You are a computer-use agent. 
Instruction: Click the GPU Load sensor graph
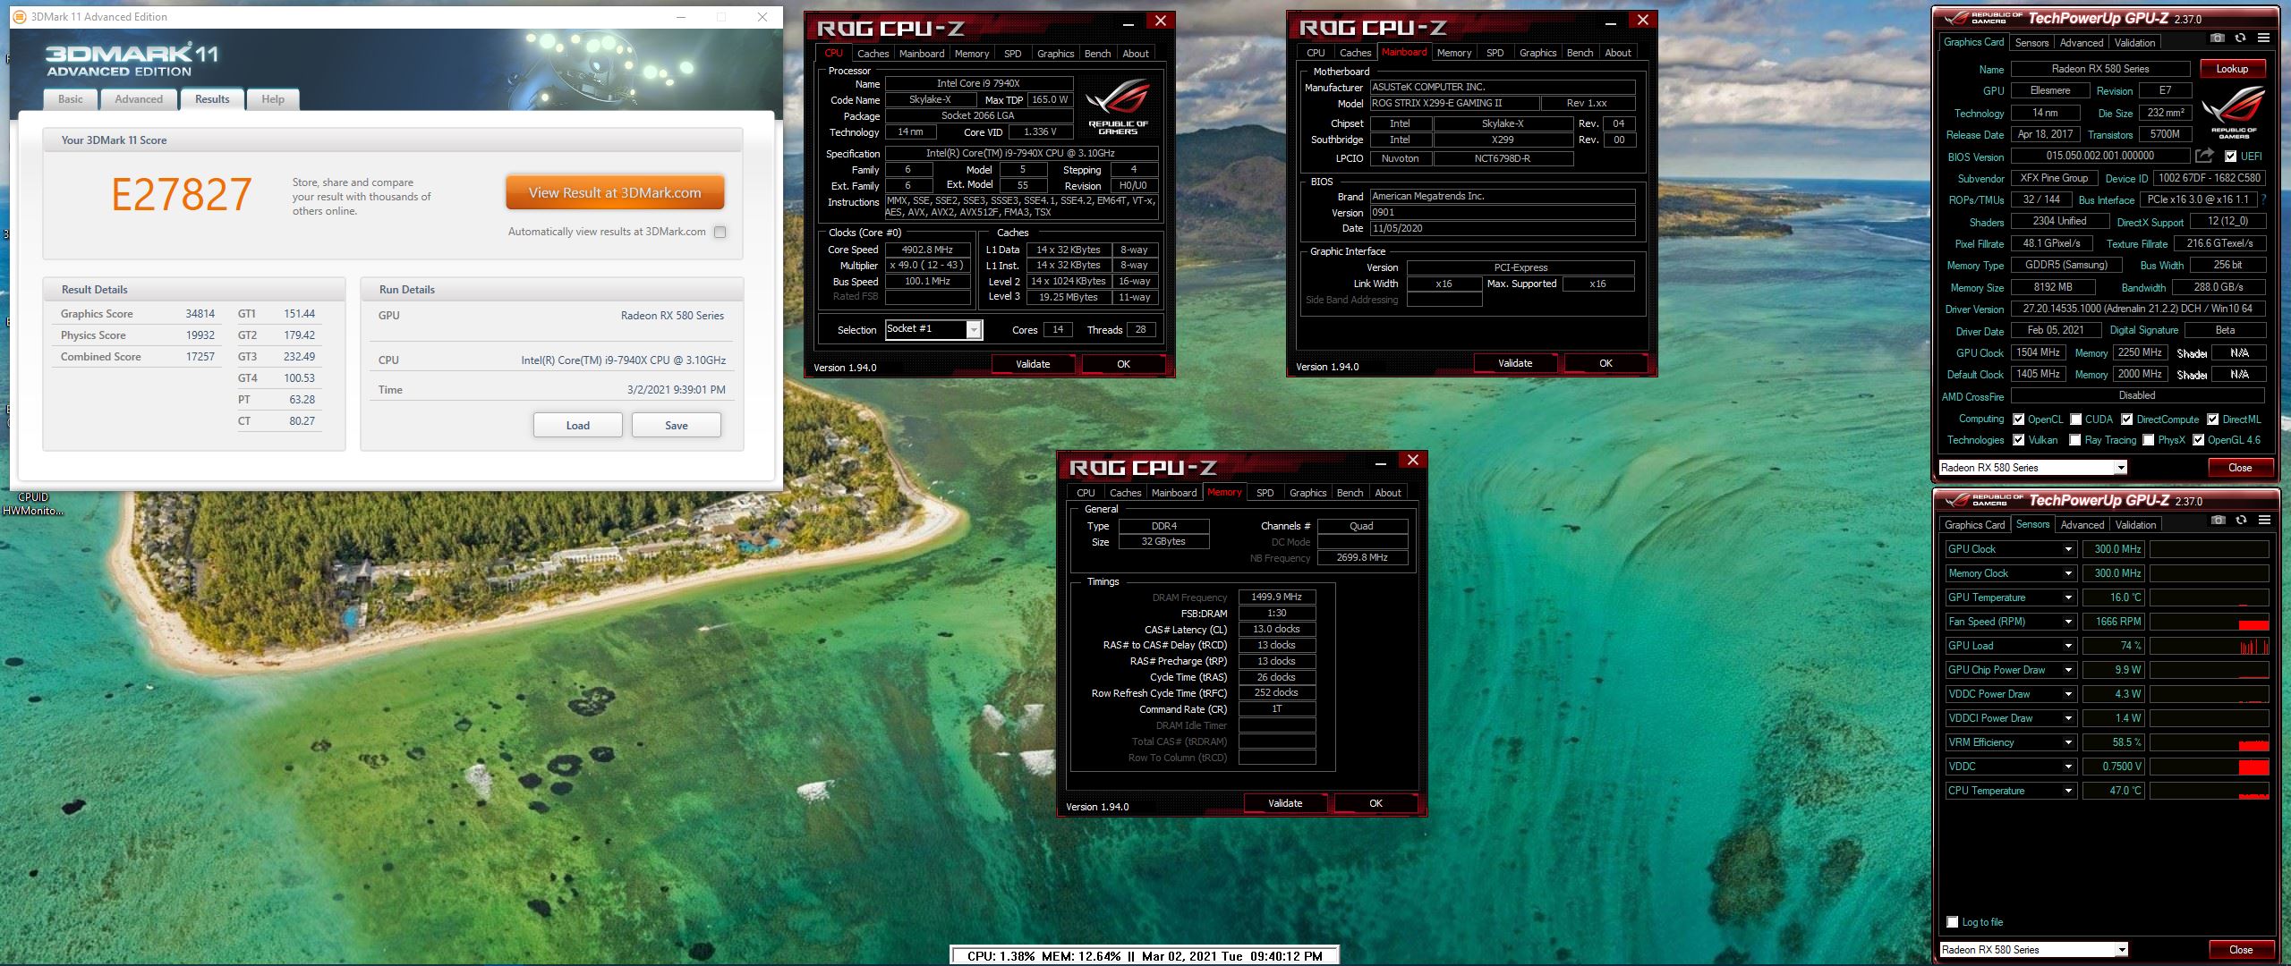pos(2210,646)
